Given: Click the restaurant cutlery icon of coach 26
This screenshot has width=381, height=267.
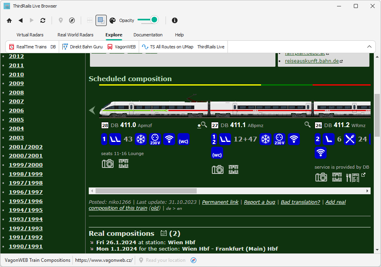Looking at the screenshot, I should pos(350,139).
